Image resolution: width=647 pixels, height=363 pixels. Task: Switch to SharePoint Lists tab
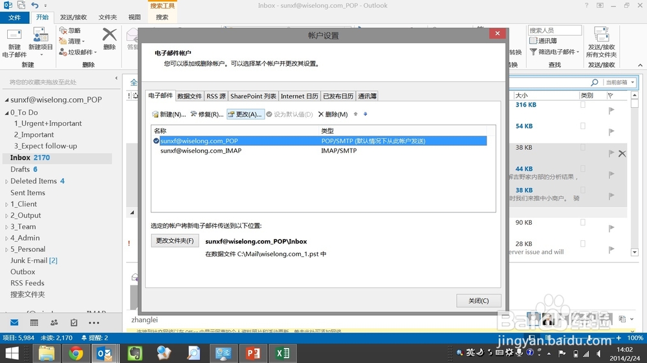(x=253, y=96)
